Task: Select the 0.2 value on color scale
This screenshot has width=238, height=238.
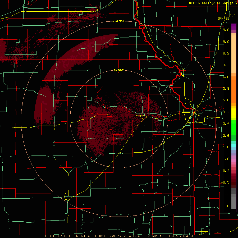Action: (x=226, y=171)
